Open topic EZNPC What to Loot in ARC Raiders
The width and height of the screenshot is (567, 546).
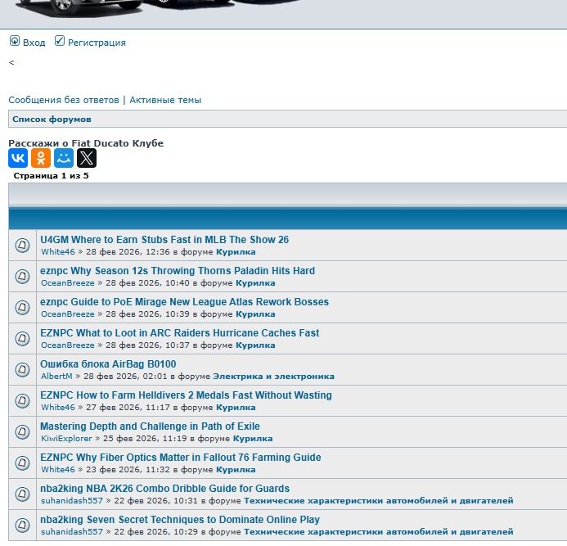click(180, 333)
